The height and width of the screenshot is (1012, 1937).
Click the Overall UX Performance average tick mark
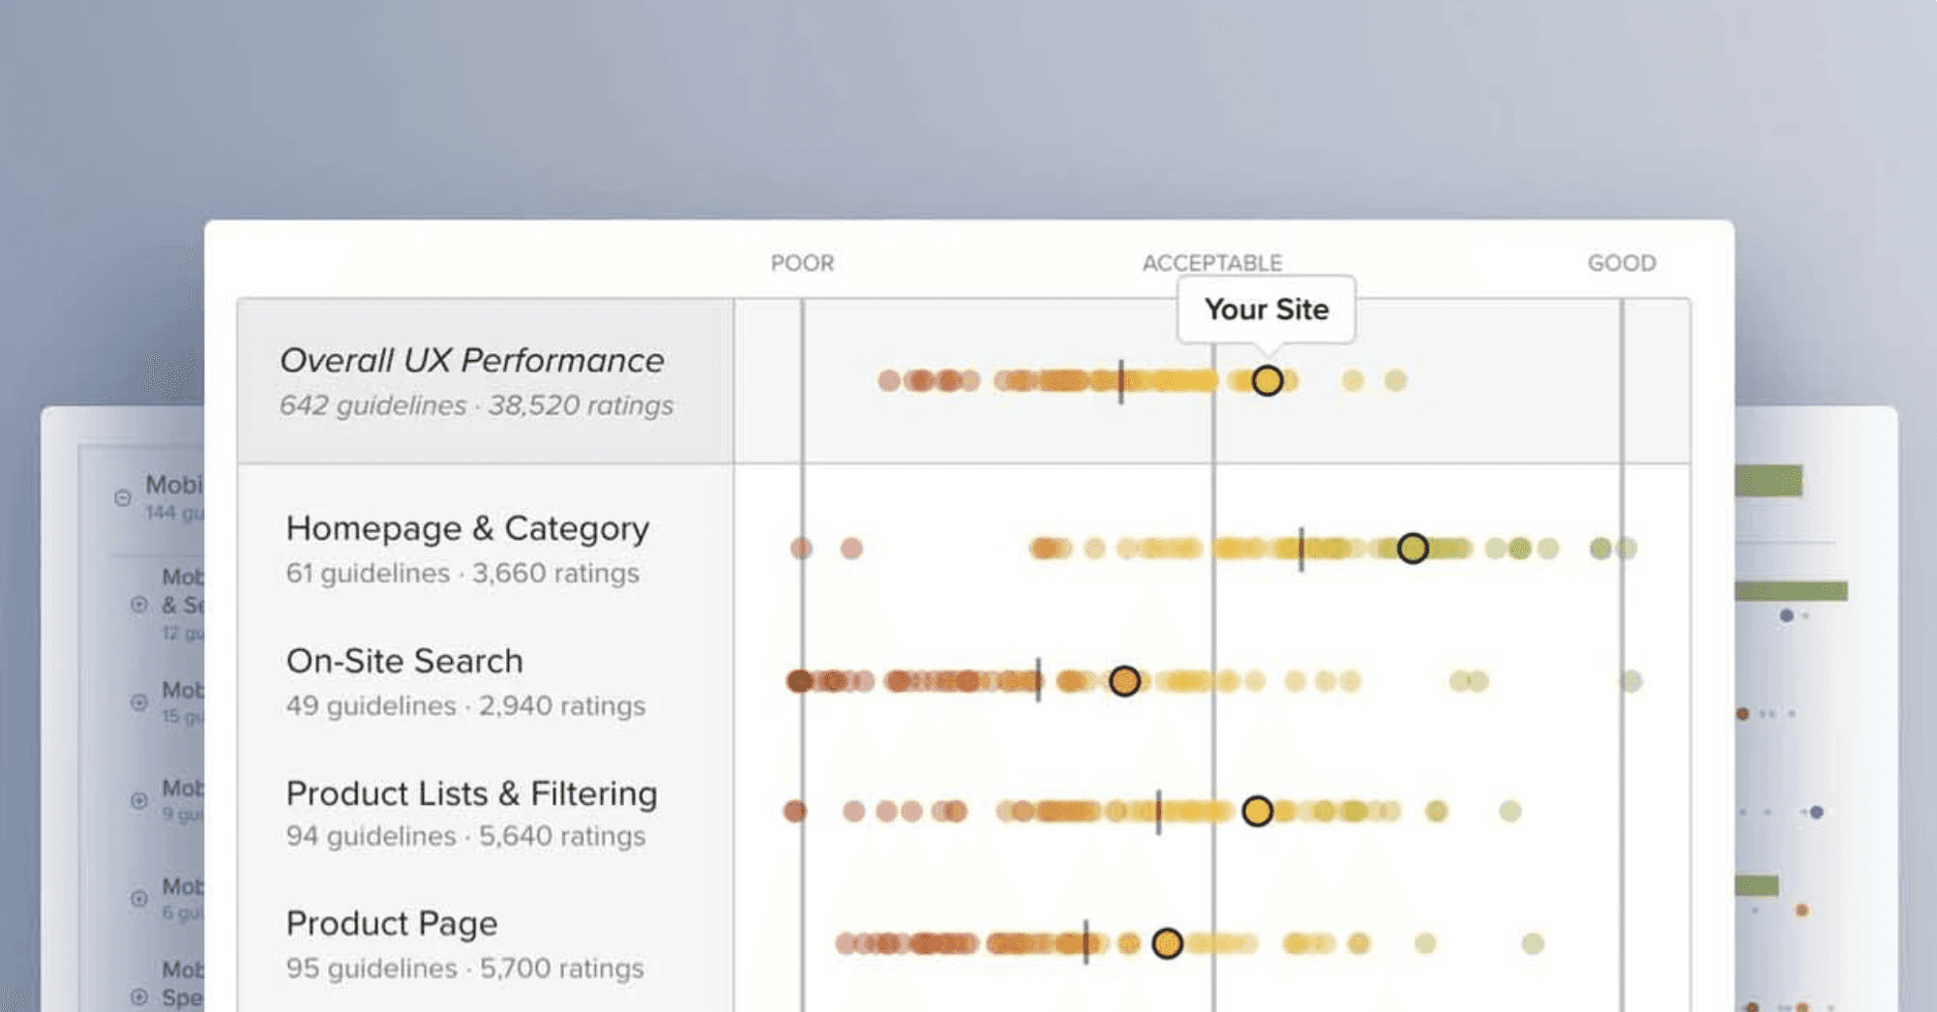click(1121, 381)
